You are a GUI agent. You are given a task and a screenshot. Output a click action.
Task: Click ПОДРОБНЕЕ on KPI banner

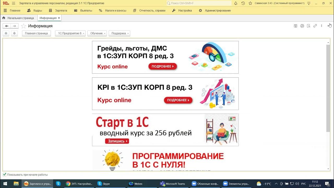tap(178, 100)
